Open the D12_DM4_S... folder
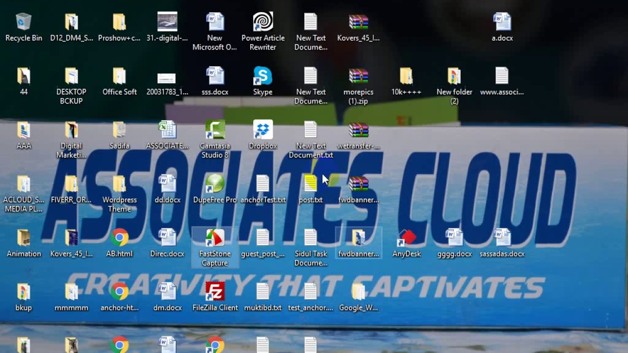Screen dimensions: 628x353 (x=72, y=27)
